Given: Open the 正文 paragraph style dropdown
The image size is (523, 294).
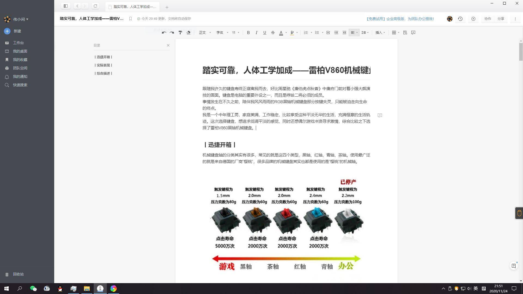Looking at the screenshot, I should pos(205,33).
